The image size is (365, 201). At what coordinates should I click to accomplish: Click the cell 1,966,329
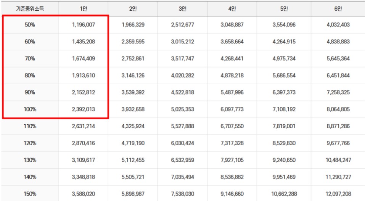[x=133, y=25]
